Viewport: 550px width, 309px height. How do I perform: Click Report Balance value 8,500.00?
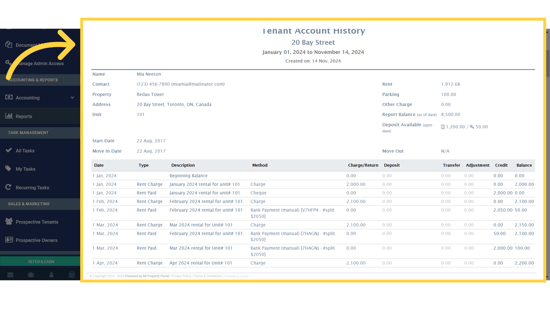(x=451, y=114)
